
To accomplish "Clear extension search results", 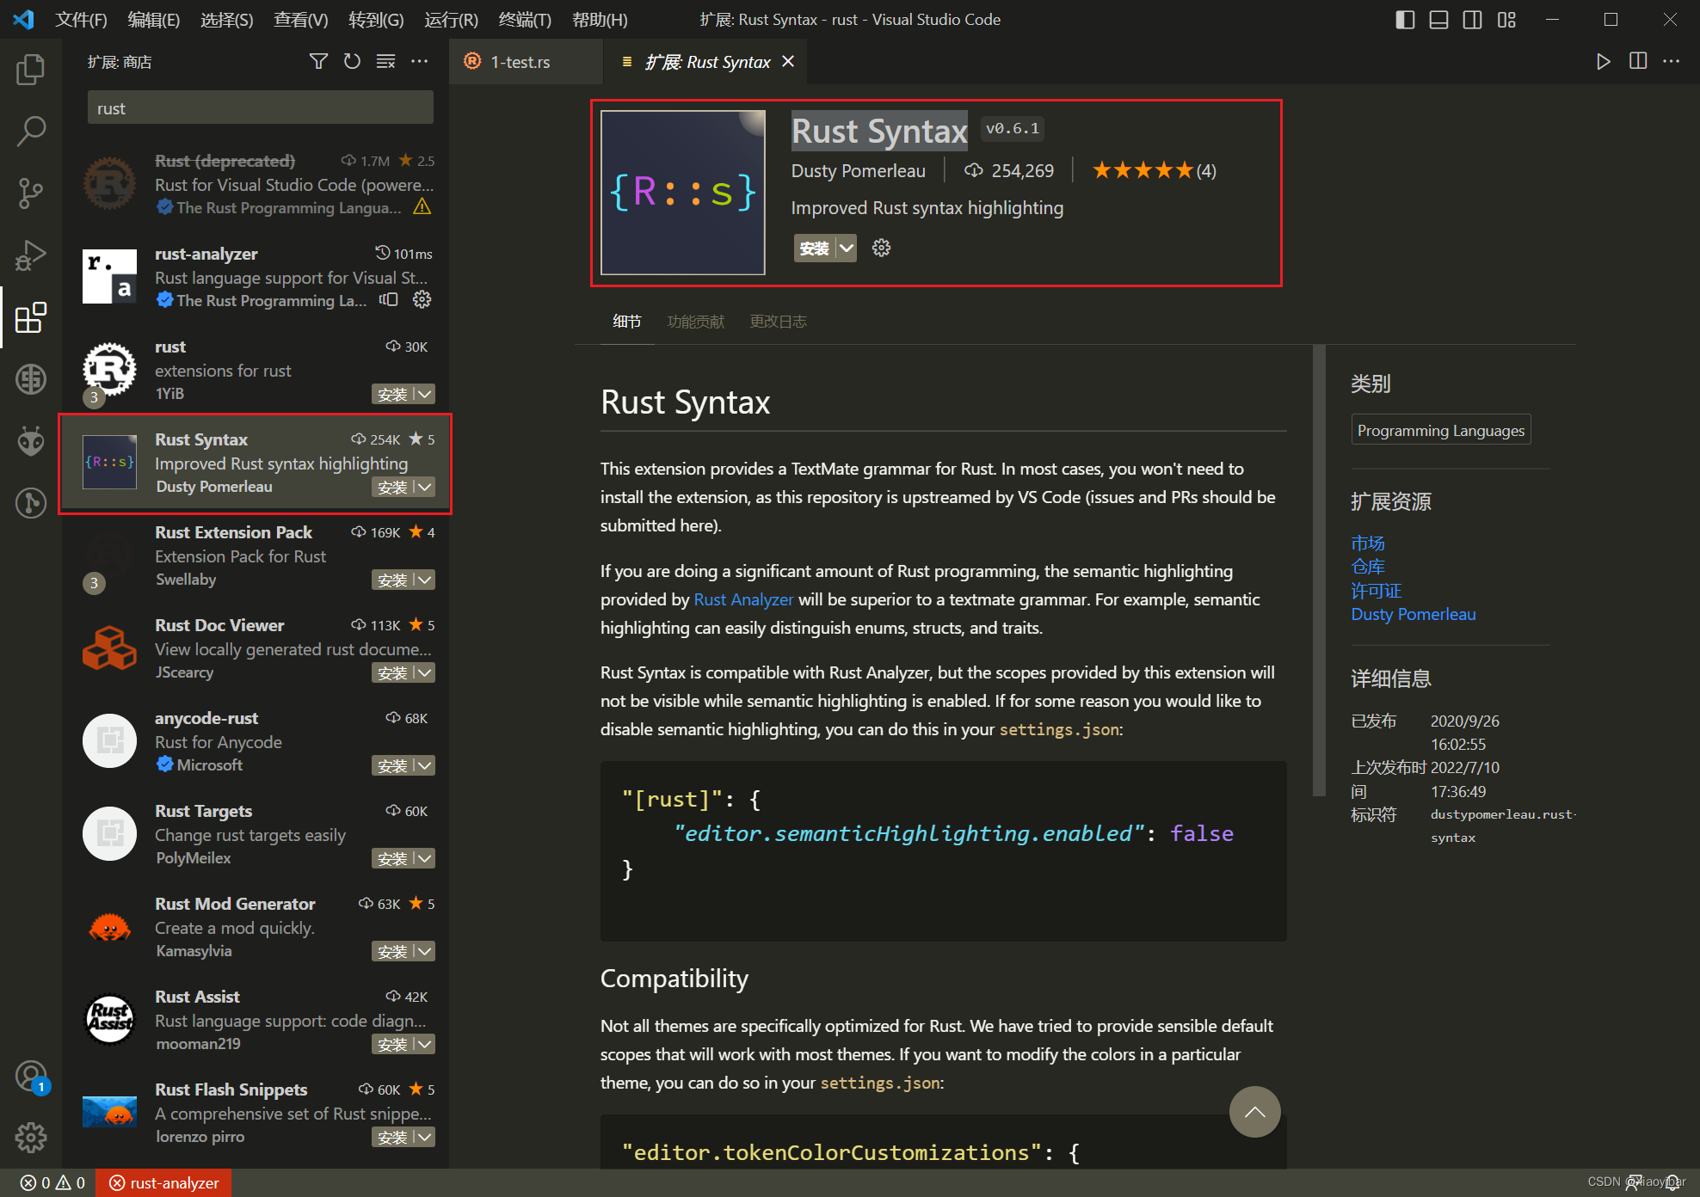I will click(385, 61).
